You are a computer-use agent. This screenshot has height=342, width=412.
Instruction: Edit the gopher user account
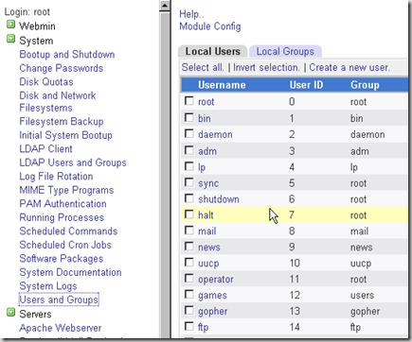point(212,312)
